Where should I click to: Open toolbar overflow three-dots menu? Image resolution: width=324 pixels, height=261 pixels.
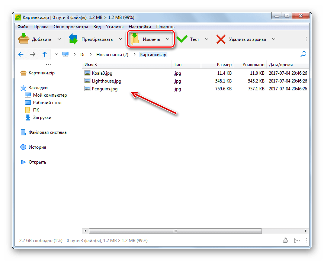tap(306, 39)
